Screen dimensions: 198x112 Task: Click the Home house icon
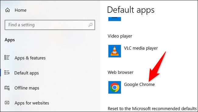7,10
